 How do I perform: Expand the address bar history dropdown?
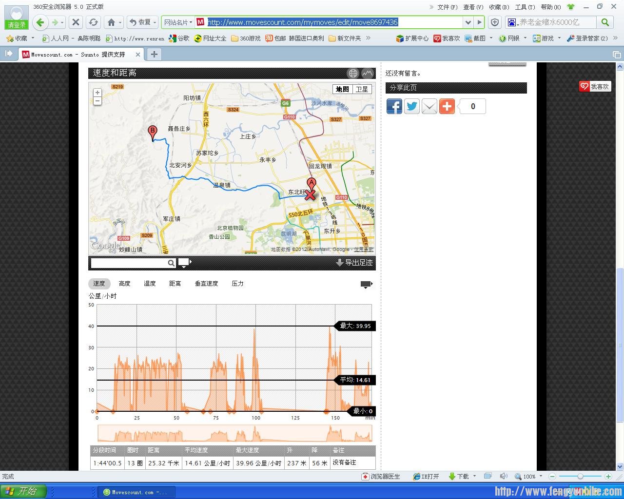coord(468,22)
